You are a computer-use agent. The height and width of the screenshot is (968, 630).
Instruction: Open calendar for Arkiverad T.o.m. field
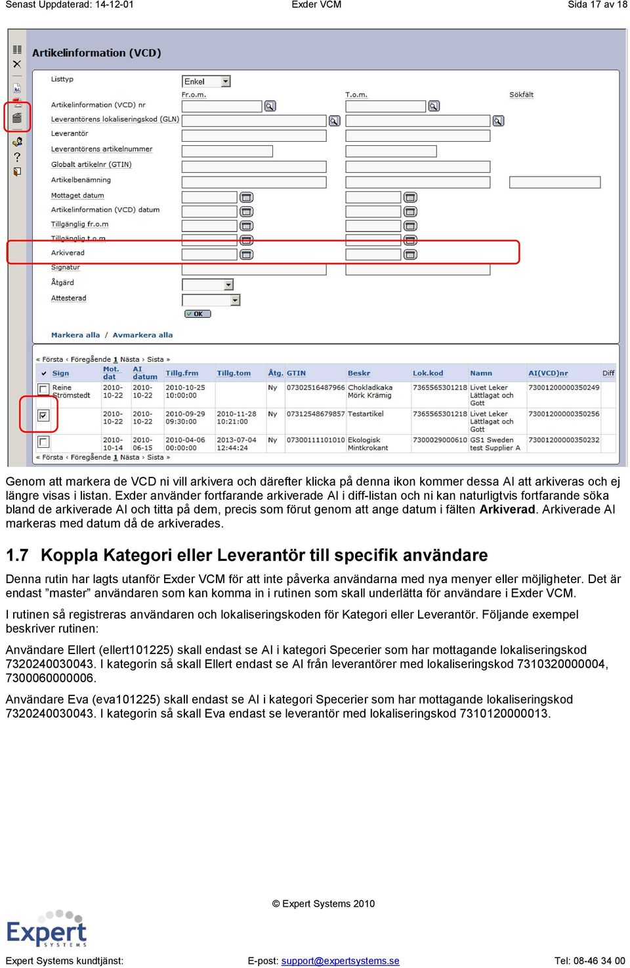click(410, 254)
